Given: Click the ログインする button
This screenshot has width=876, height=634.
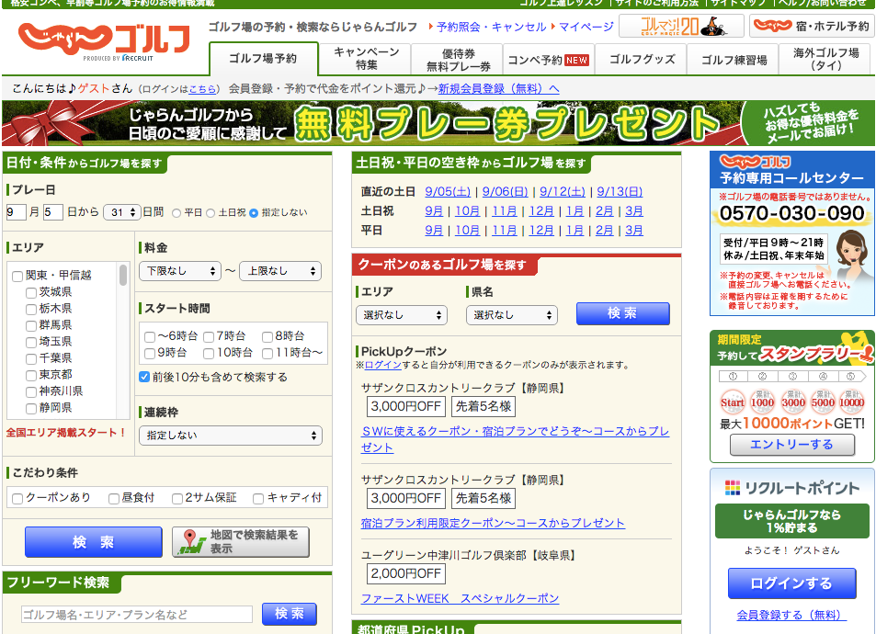Looking at the screenshot, I should tap(791, 583).
